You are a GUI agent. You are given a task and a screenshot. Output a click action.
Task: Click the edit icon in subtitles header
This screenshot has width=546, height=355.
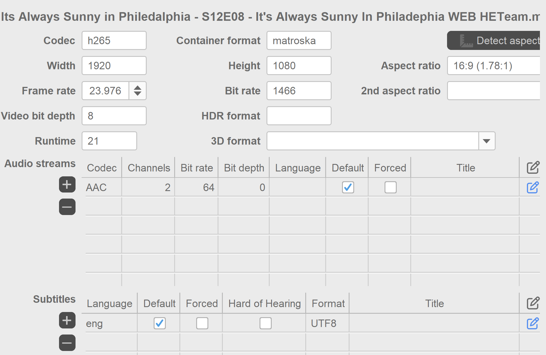(x=533, y=303)
